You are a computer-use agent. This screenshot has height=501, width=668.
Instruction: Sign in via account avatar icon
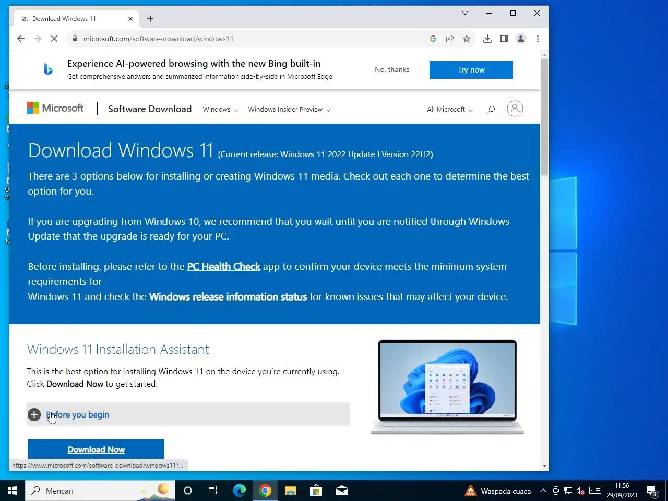click(x=515, y=109)
